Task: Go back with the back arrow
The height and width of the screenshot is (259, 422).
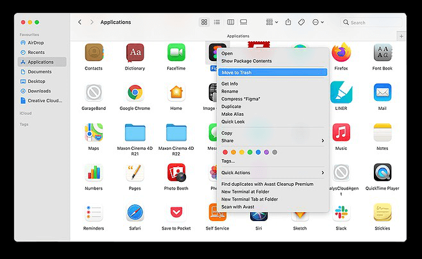Action: (80, 22)
